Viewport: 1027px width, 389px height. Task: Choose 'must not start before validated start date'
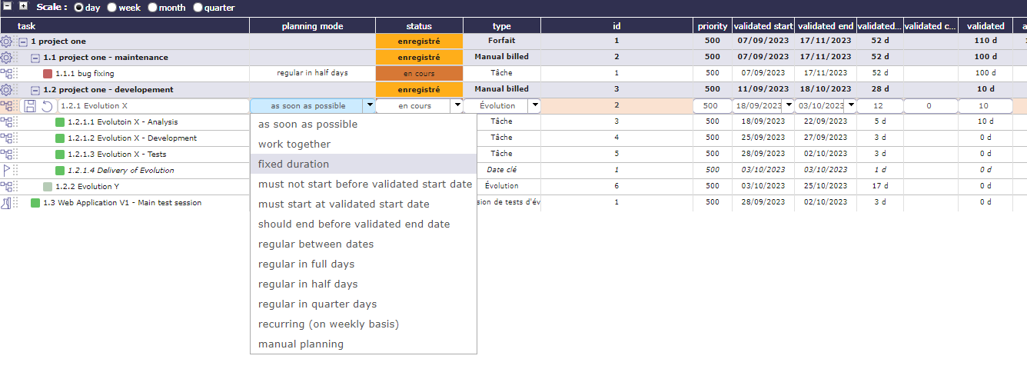point(364,184)
